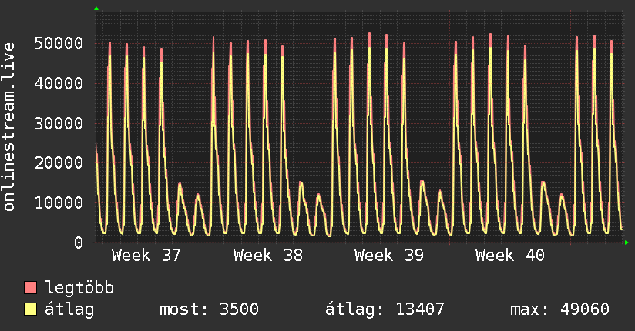The image size is (635, 331).
Task: Select the 'max: 49060' statistic
Action: coord(559,309)
